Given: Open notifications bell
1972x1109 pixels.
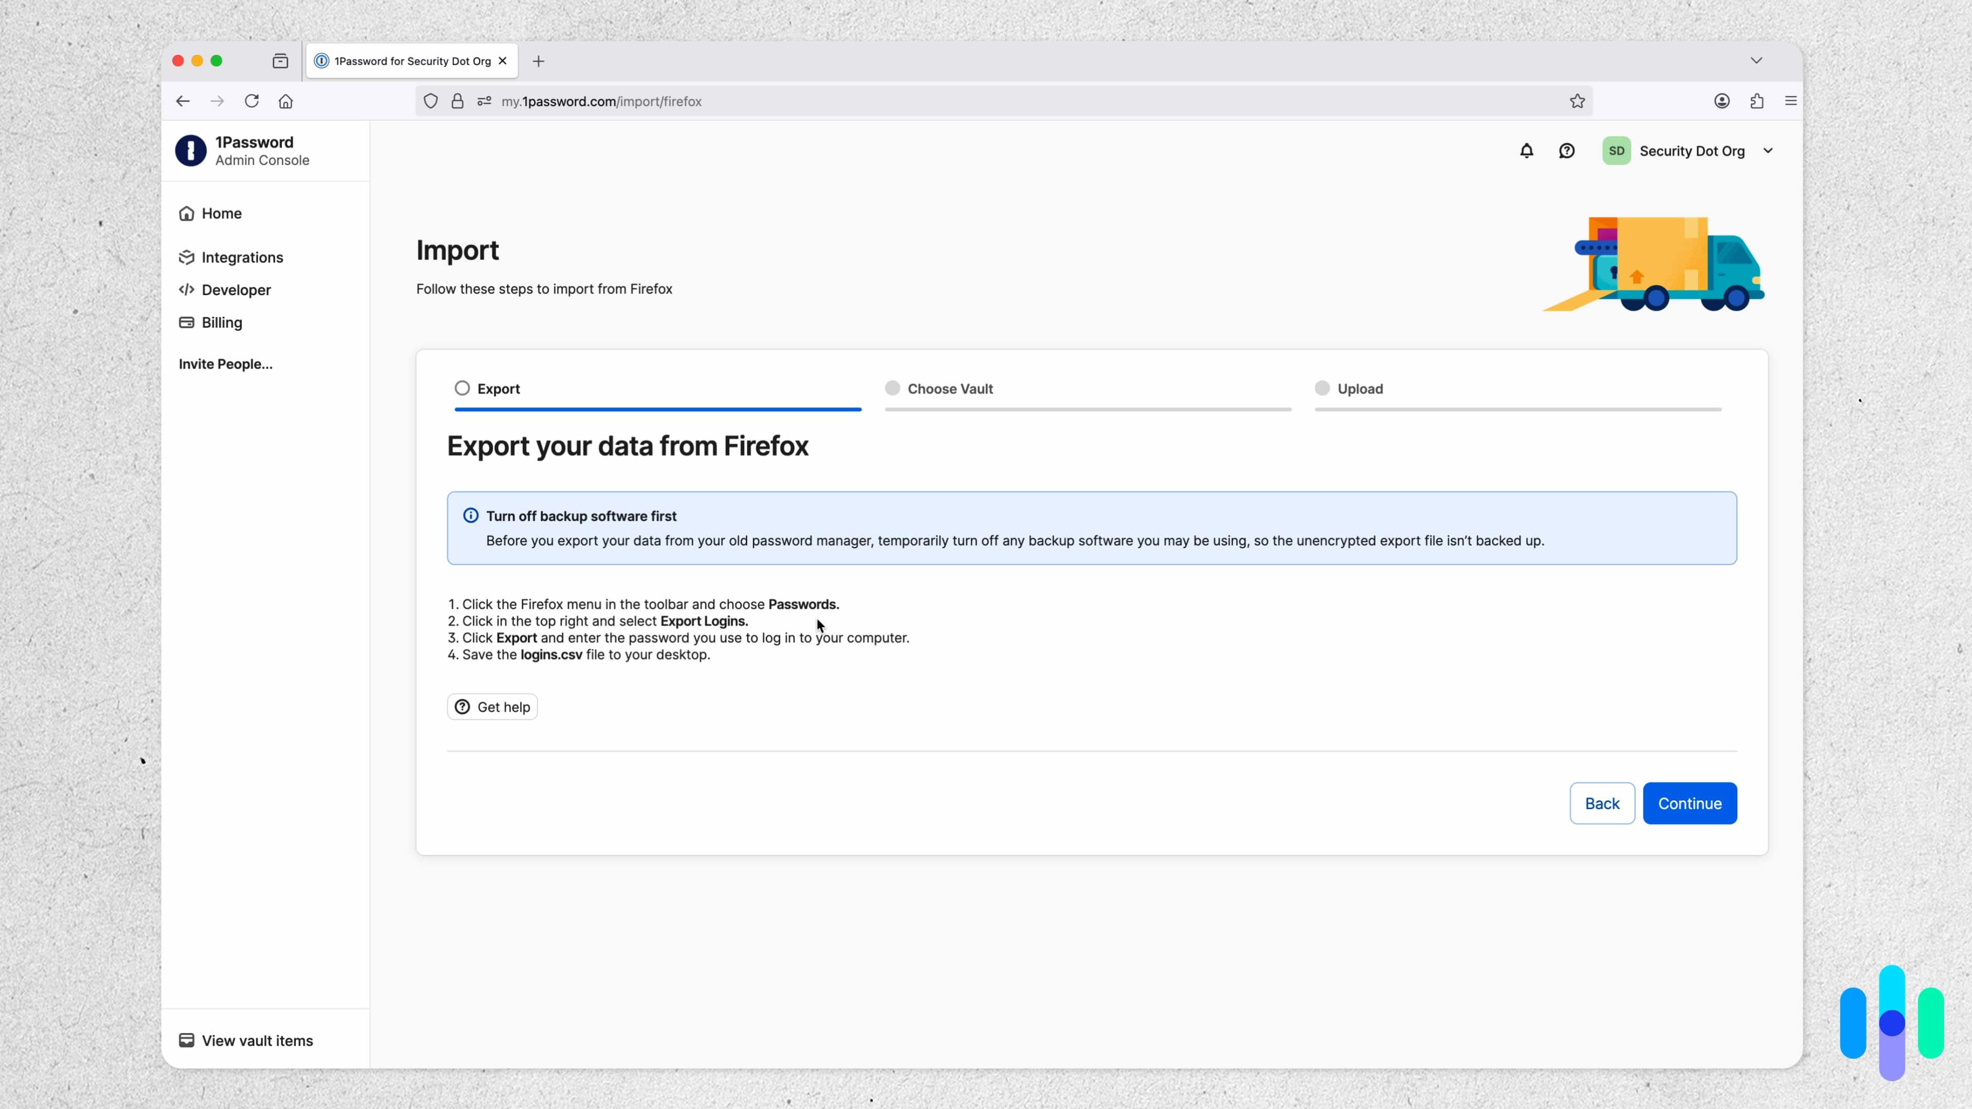Looking at the screenshot, I should 1526,151.
